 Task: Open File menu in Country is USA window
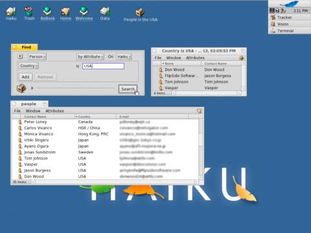(x=158, y=58)
